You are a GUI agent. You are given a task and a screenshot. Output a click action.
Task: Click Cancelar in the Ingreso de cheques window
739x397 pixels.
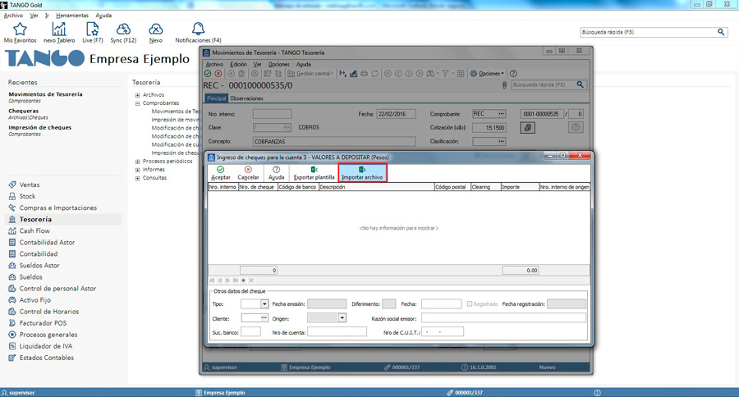tap(248, 173)
